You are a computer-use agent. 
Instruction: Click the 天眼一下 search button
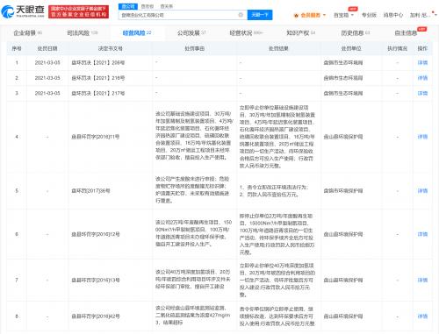pos(260,15)
